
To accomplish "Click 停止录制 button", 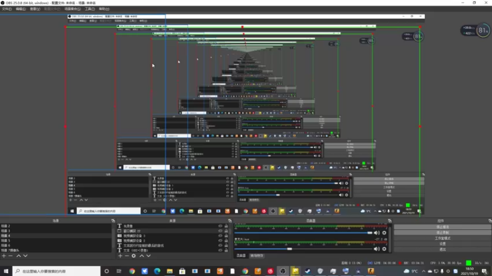I will click(442, 232).
